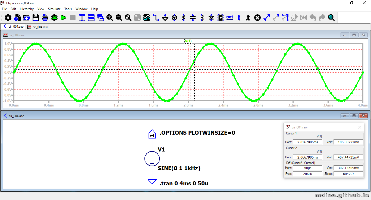Viewport: 371px width, 200px height.
Task: Open the Window menu
Action: coord(81,9)
